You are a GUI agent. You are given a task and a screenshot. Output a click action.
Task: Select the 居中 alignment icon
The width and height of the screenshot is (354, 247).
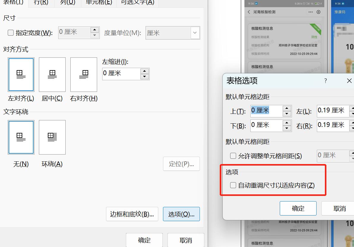pos(52,74)
